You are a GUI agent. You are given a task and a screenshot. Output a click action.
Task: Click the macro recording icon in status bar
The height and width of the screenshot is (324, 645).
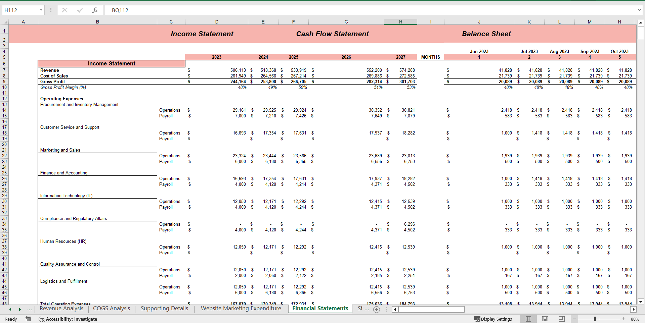pos(28,319)
